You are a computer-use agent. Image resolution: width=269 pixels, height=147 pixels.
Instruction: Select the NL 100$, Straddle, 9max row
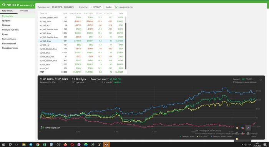(x=81, y=29)
